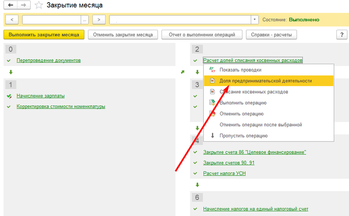The width and height of the screenshot is (349, 216).
Task: Open the Расчет налога УСН link
Action: point(224,174)
